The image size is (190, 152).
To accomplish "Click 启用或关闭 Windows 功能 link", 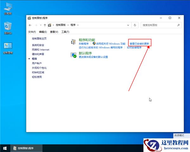I will click(x=111, y=44).
